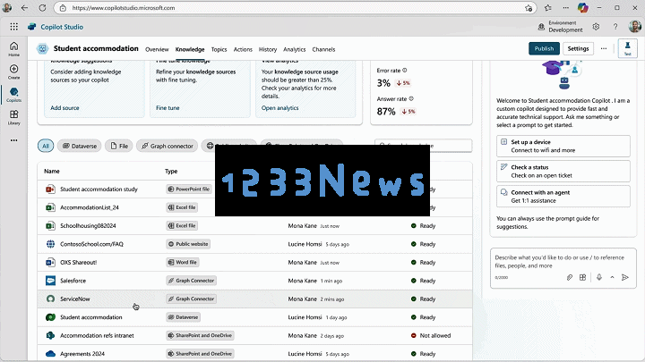Click the Publish button
645x362 pixels.
coord(544,48)
